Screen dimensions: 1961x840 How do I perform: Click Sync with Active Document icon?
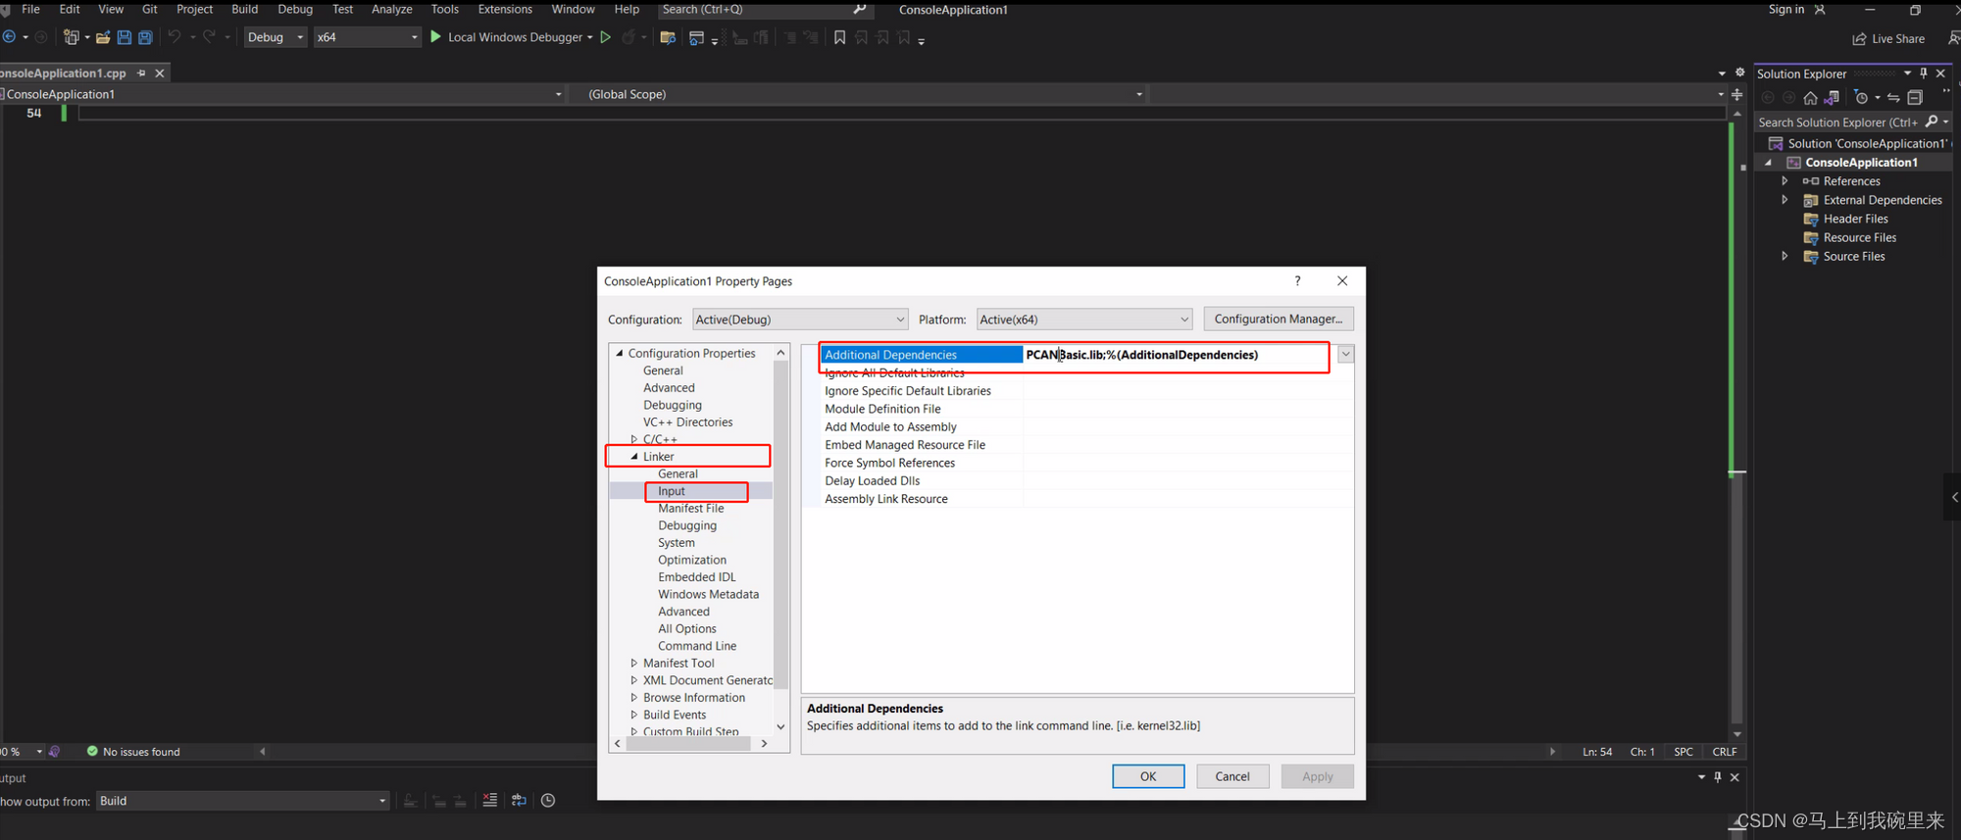[1893, 97]
